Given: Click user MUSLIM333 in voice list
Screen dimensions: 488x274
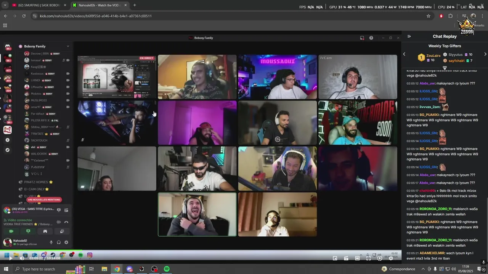Looking at the screenshot, I should [39, 100].
